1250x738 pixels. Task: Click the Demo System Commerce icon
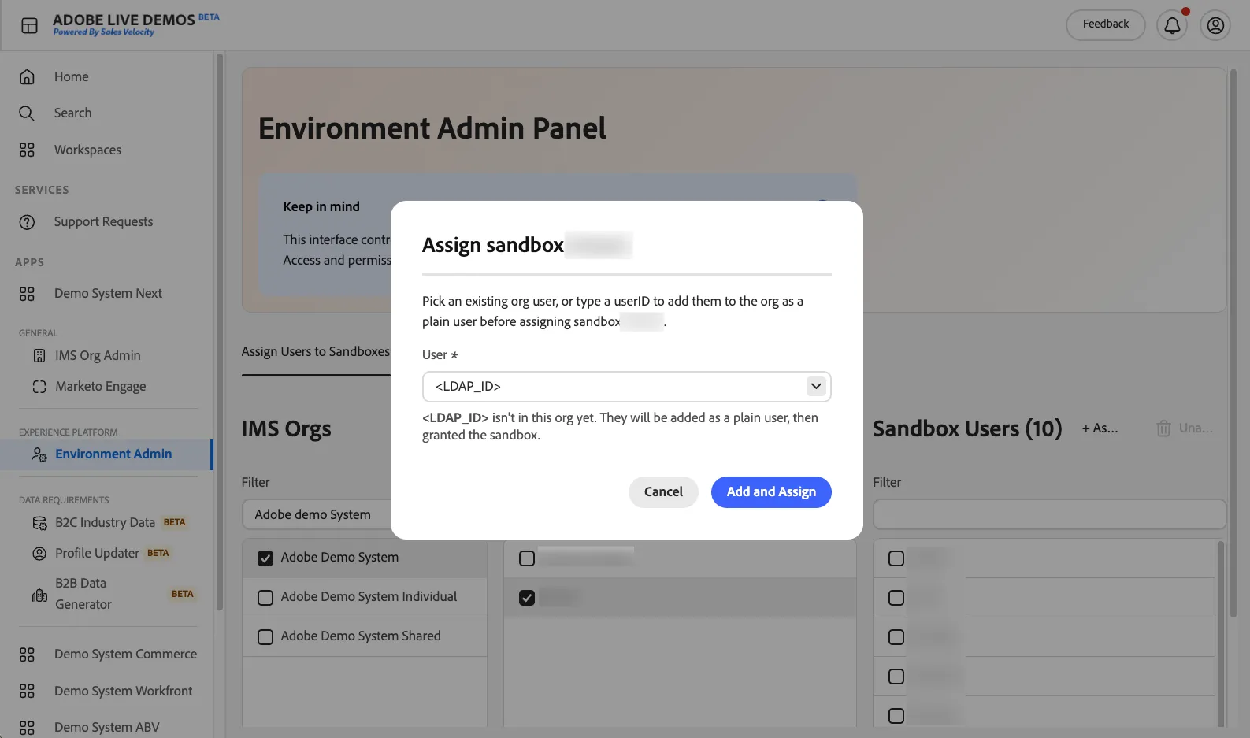pyautogui.click(x=27, y=655)
